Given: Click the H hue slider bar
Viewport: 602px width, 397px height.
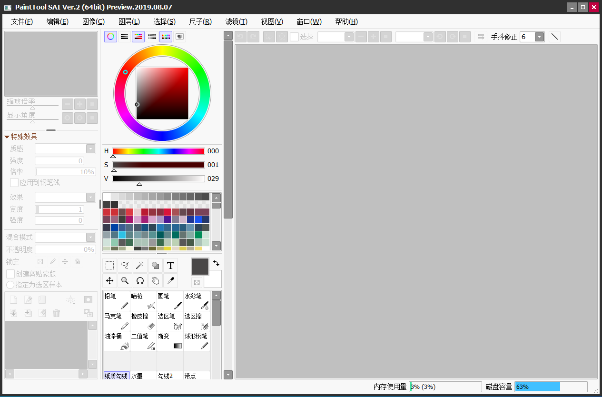Looking at the screenshot, I should pyautogui.click(x=158, y=151).
